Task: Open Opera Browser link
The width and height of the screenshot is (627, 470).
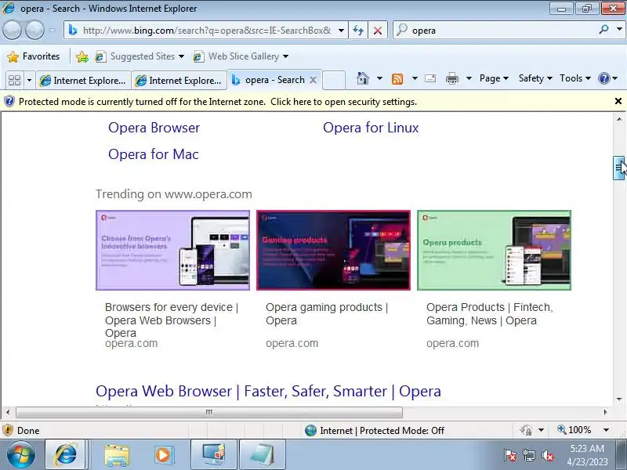Action: 154,128
